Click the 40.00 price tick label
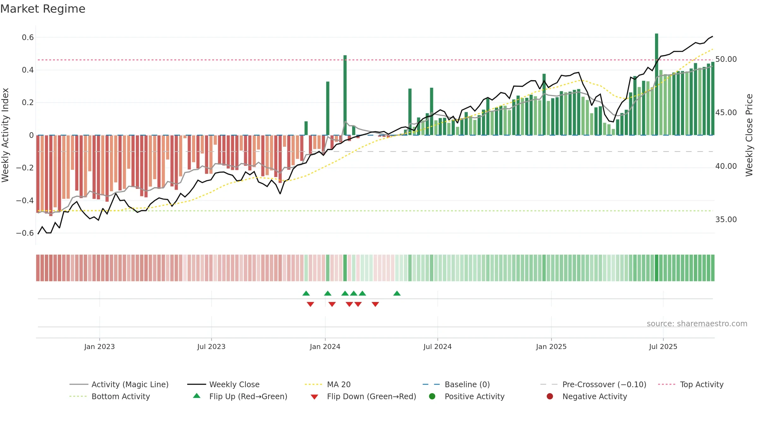This screenshot has height=426, width=758. [726, 166]
